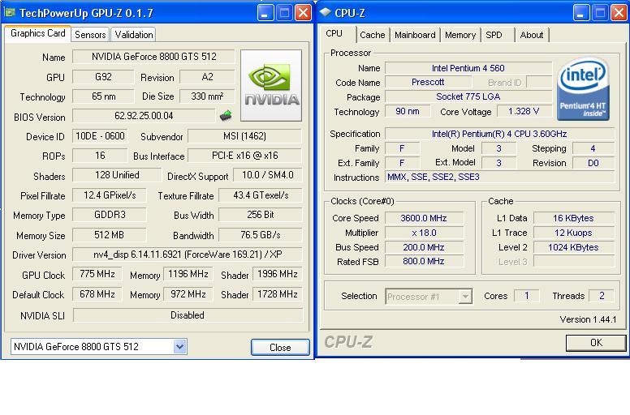Click the Bus Speed value 200.0 MHz
This screenshot has height=415, width=630.
click(x=424, y=247)
